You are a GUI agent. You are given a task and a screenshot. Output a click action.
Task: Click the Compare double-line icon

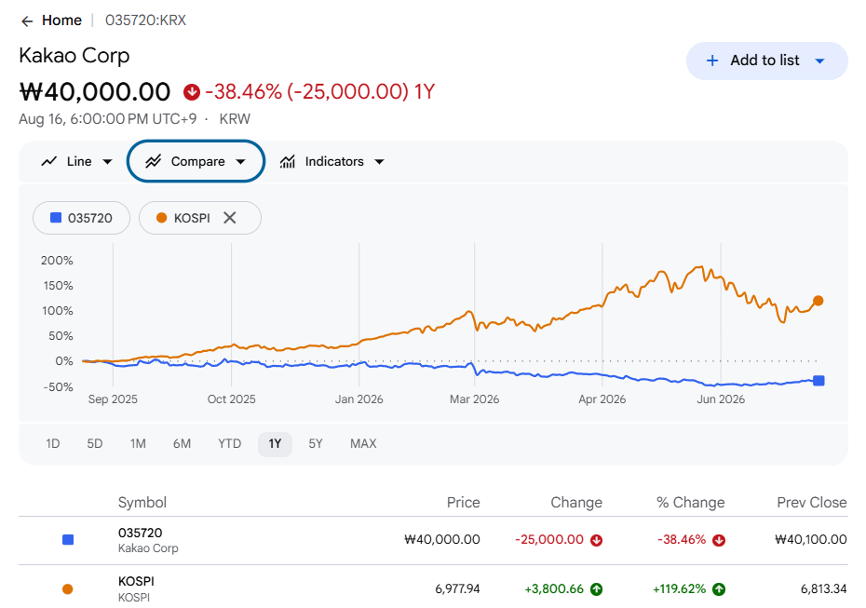(153, 161)
